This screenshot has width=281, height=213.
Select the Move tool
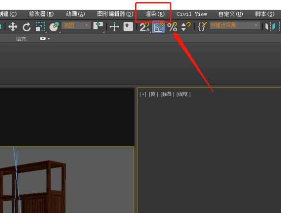point(13,27)
